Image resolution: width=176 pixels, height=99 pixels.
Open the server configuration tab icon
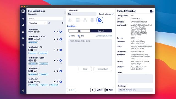tap(78, 20)
